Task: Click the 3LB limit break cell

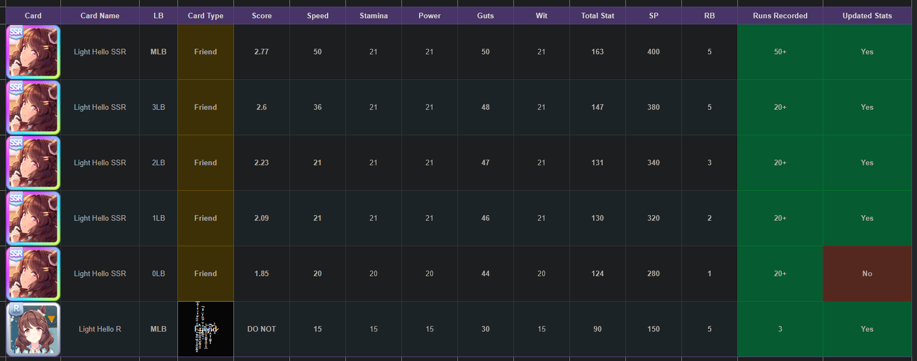Action: (x=159, y=107)
